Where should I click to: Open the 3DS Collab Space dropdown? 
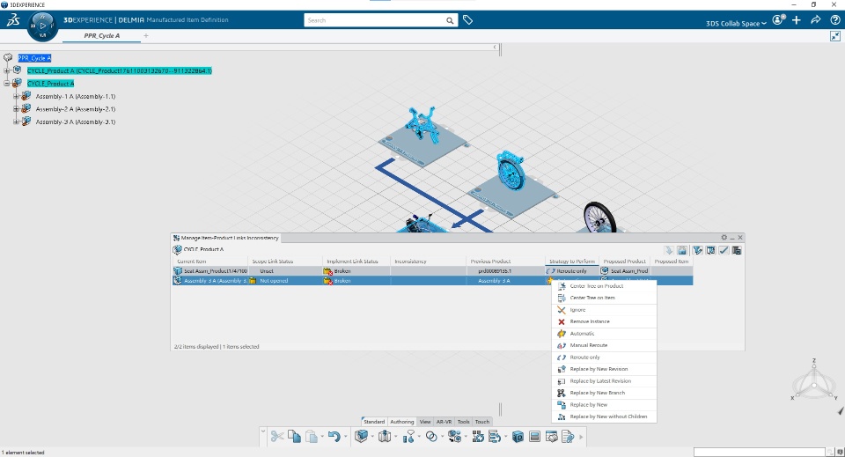[736, 23]
